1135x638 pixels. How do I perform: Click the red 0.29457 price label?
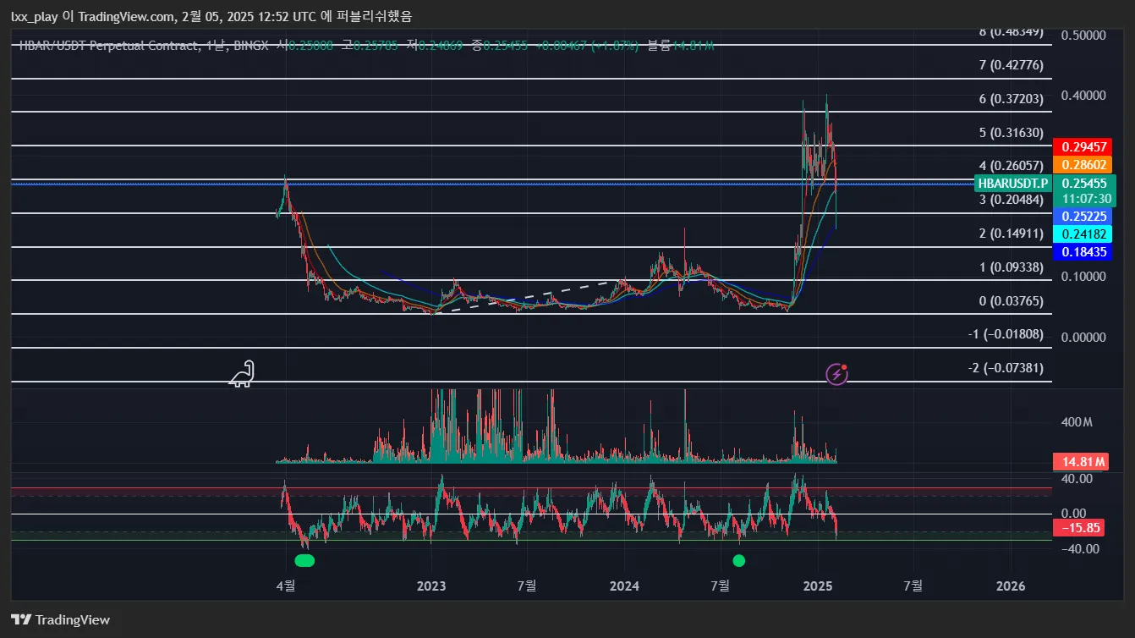1084,147
